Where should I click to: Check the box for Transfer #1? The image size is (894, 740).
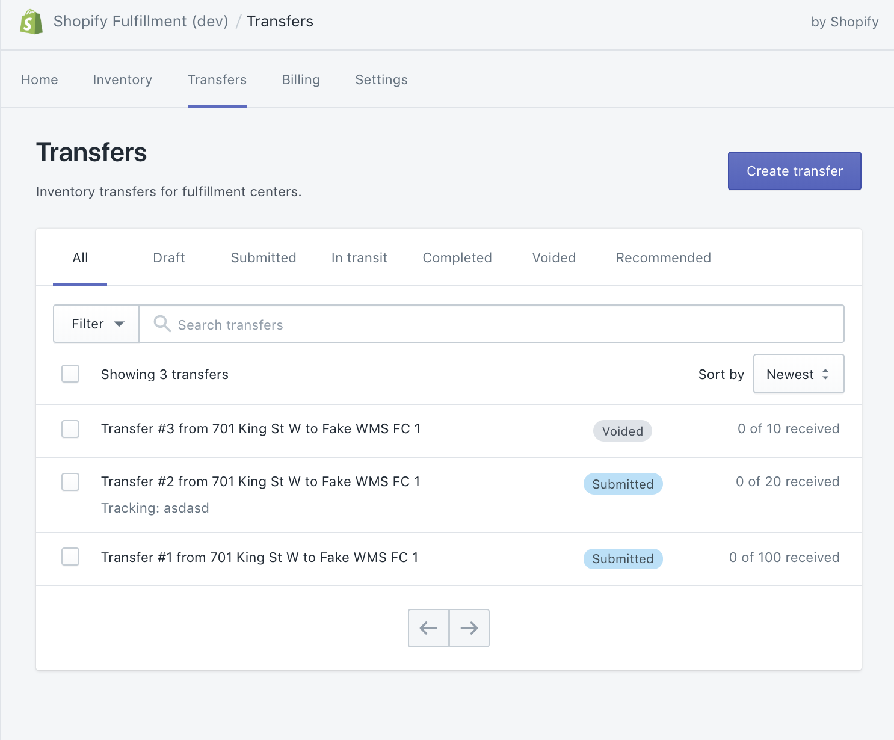point(70,557)
